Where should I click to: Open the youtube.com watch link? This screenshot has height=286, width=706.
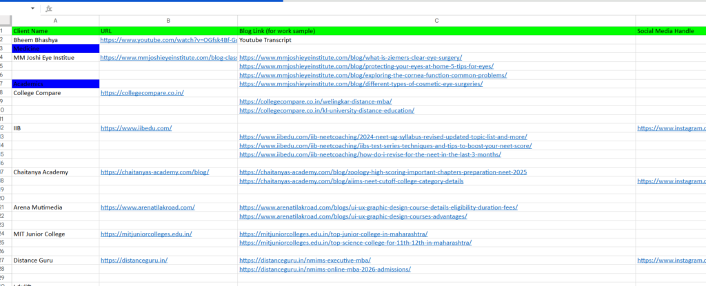(x=169, y=40)
